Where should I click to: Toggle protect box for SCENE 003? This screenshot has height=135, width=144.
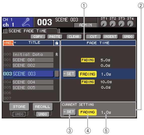pyautogui.click(x=57, y=74)
